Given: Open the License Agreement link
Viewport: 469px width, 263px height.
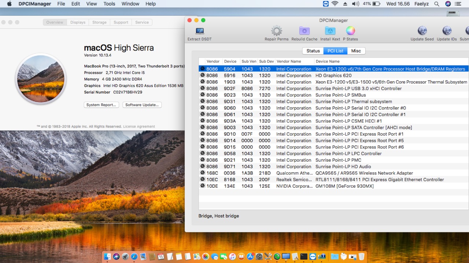Looking at the screenshot, I should tap(139, 127).
